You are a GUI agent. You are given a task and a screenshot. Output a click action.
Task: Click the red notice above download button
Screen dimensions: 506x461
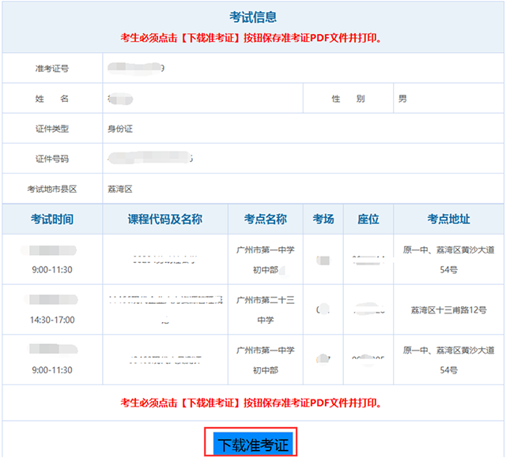tap(251, 403)
